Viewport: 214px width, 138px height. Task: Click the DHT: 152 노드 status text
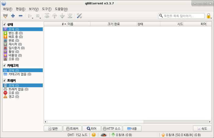click(77, 135)
